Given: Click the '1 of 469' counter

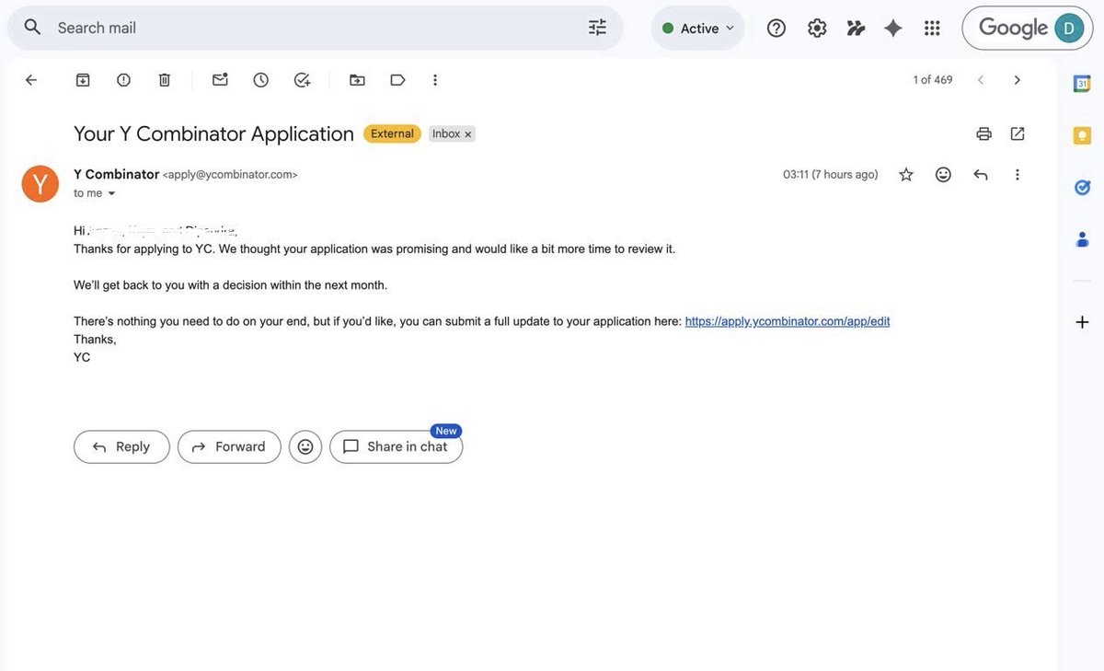Looking at the screenshot, I should point(933,80).
